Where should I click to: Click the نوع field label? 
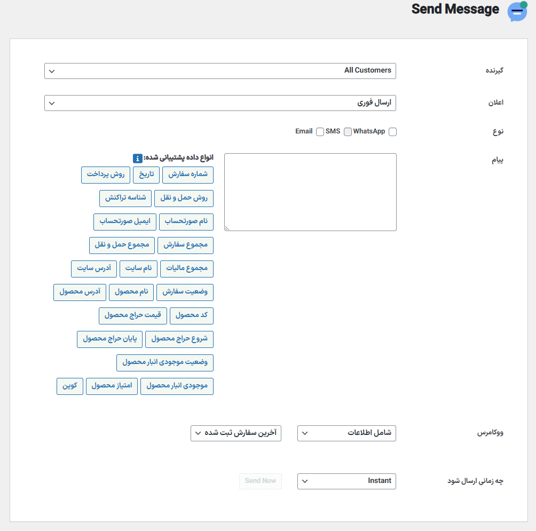pyautogui.click(x=498, y=132)
